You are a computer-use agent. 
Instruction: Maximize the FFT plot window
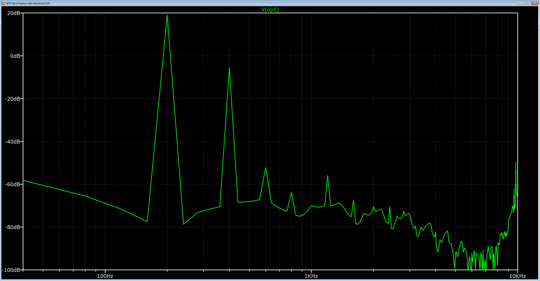(527, 3)
